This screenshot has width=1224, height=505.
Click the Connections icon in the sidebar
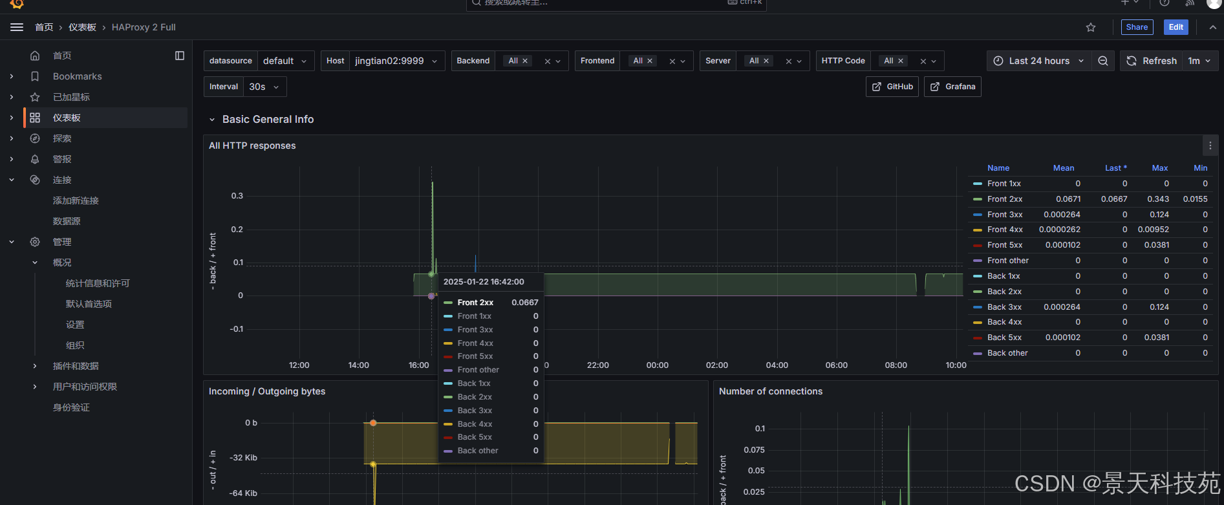point(35,180)
